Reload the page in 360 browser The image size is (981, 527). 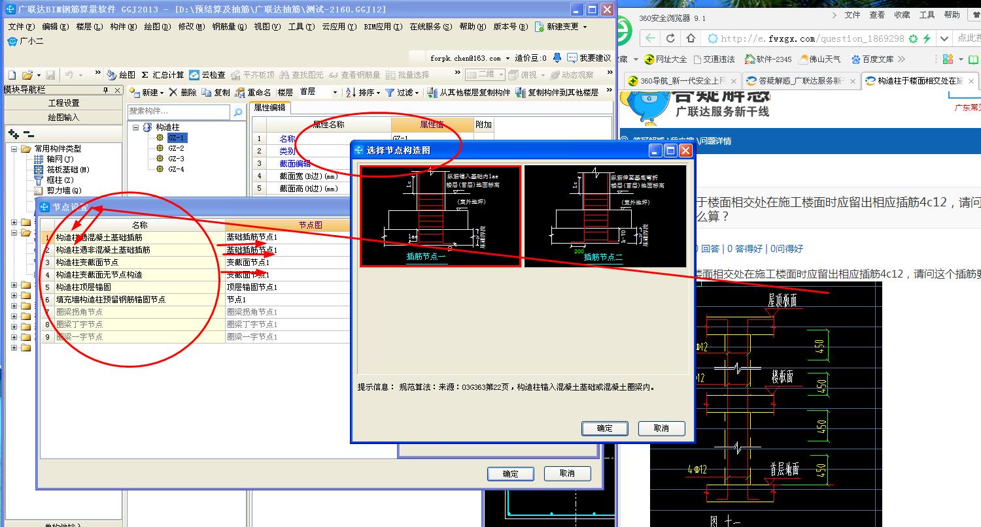point(670,39)
